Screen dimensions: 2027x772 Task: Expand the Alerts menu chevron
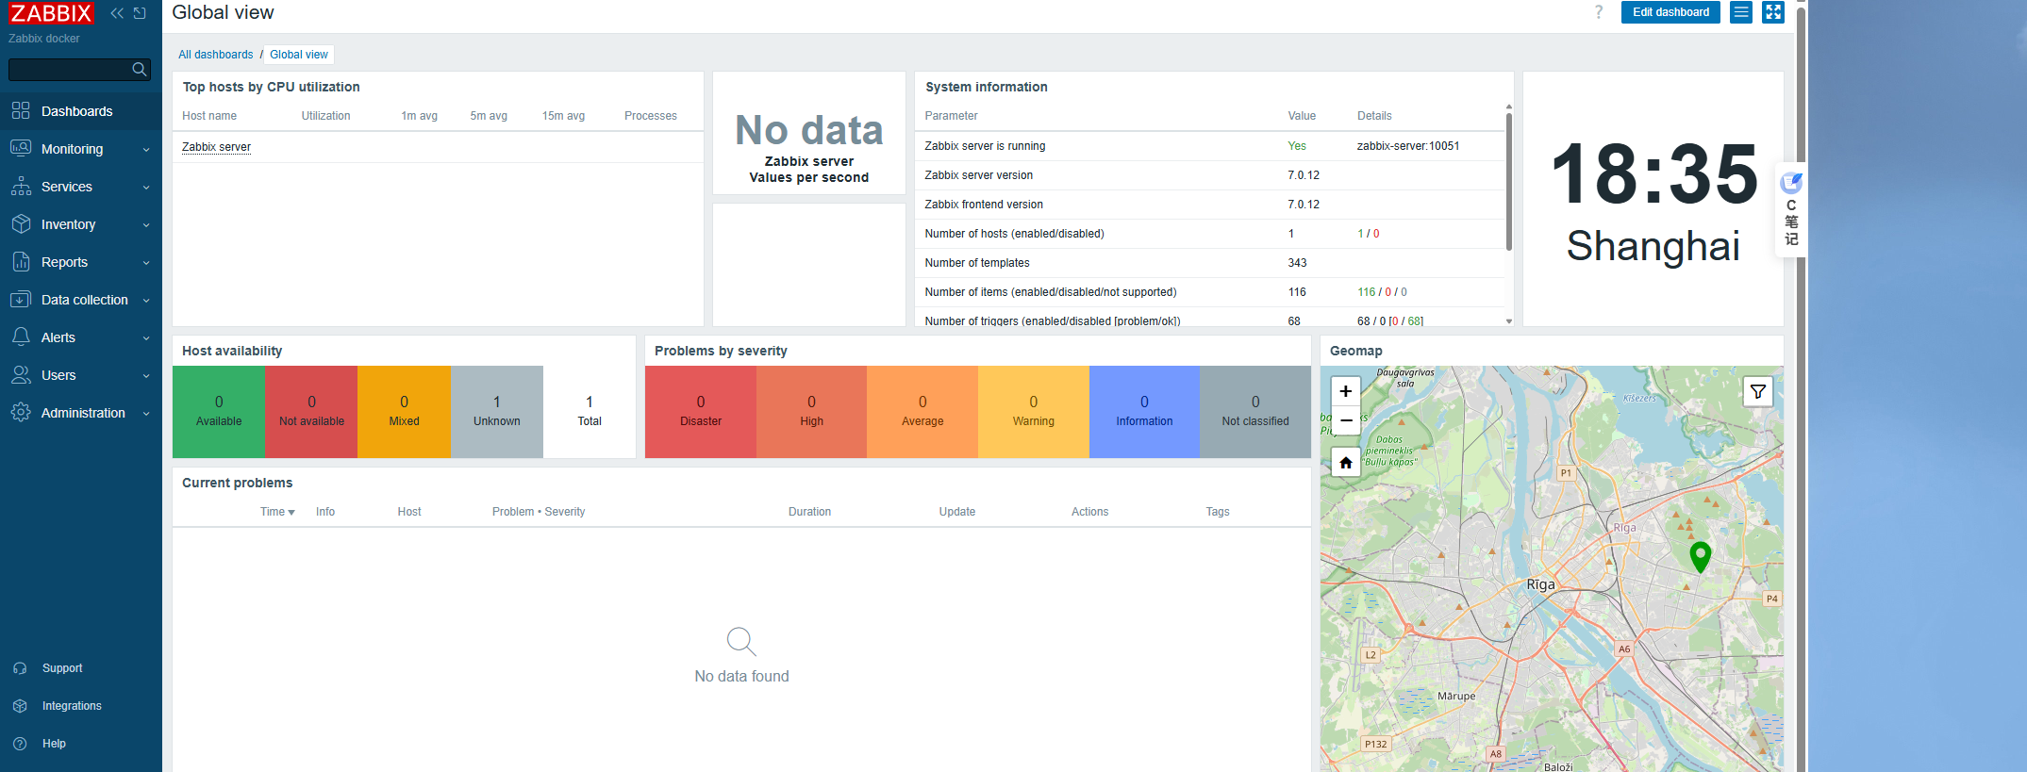146,338
